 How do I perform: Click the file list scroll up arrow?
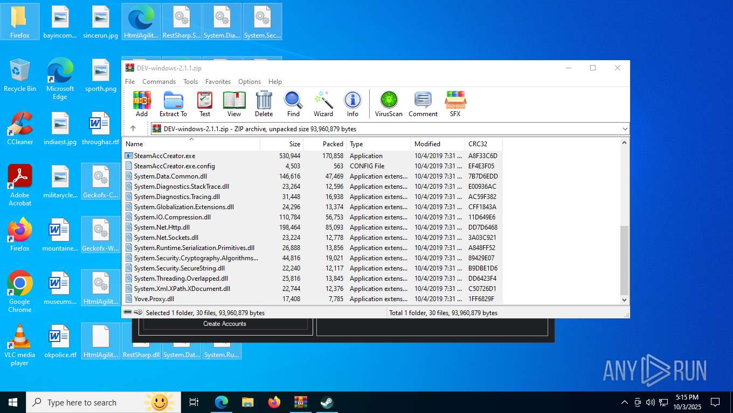(625, 143)
